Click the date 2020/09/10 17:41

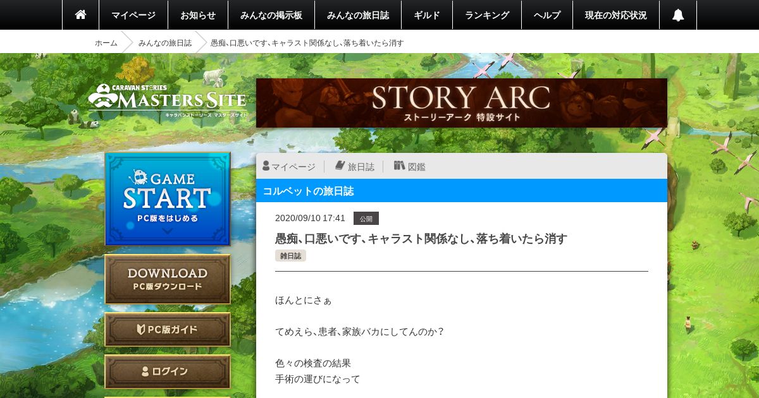(310, 218)
